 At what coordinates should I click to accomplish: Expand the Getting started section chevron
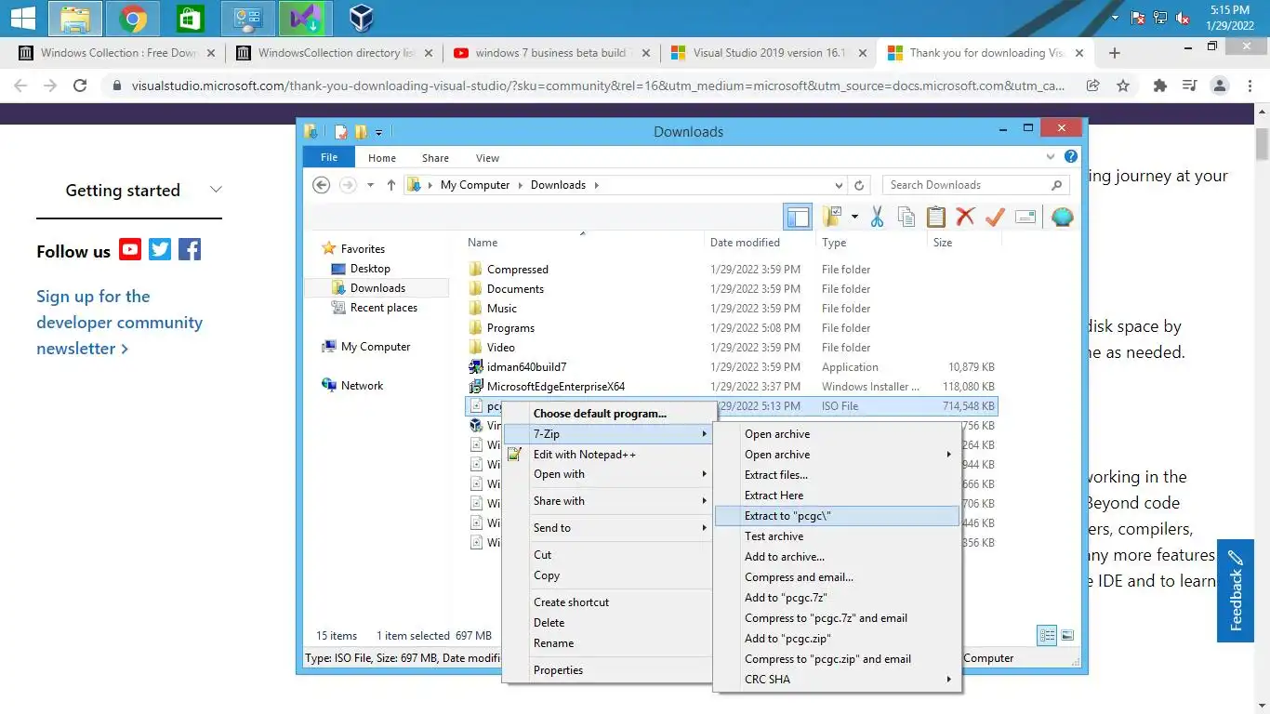(216, 190)
